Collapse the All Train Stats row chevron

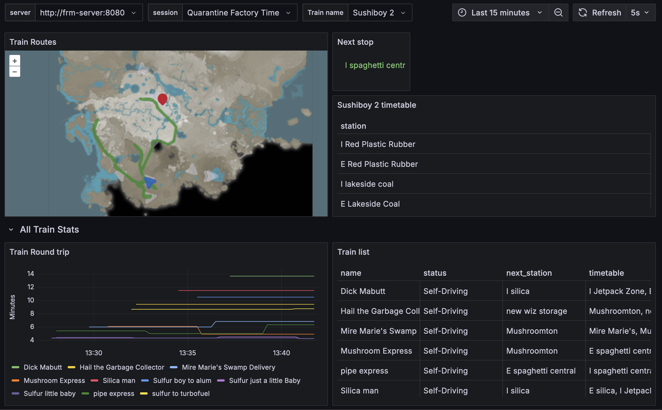point(11,230)
